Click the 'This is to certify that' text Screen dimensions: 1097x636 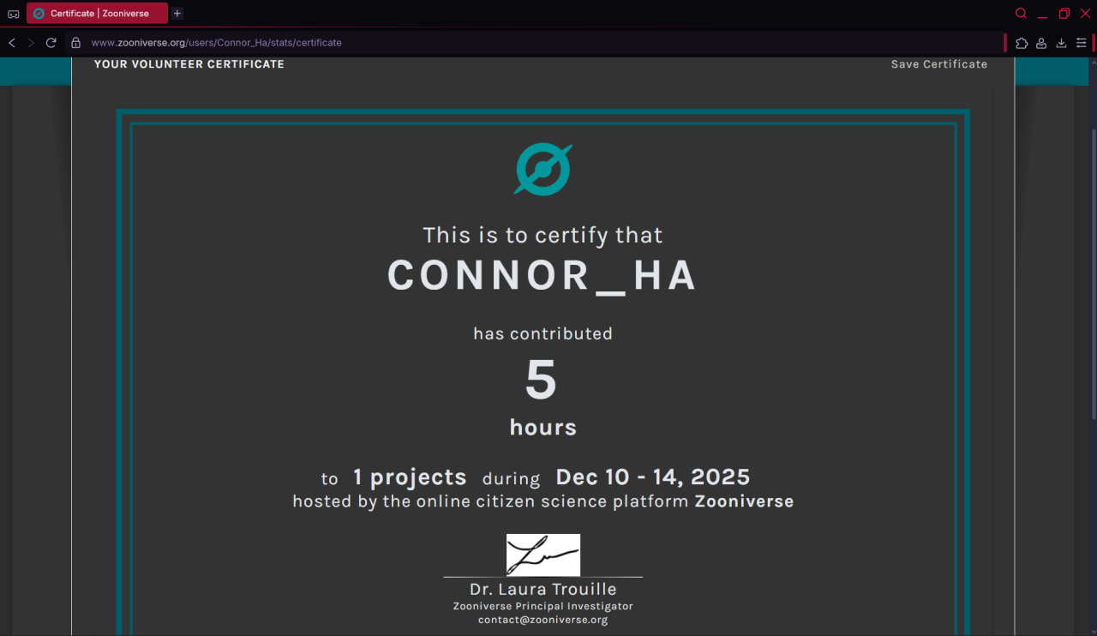pos(543,235)
